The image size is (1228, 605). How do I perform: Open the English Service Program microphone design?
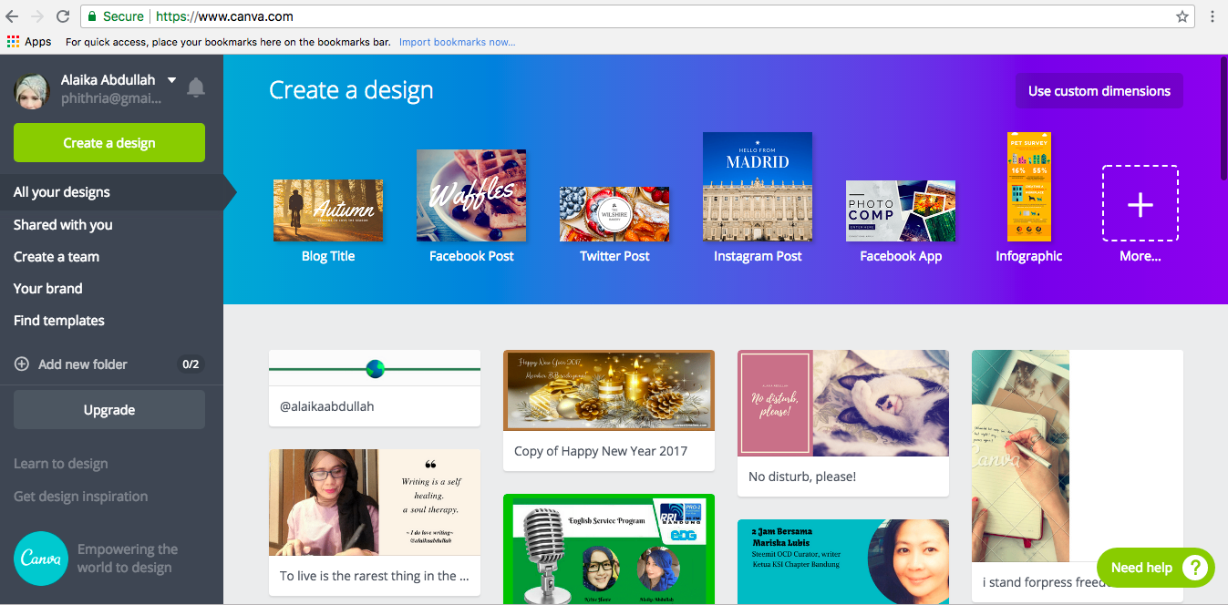[609, 549]
